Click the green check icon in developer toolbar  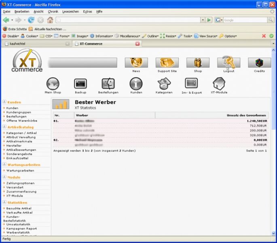click(271, 36)
